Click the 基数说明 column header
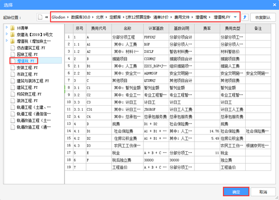The image size is (279, 200). 182,28
